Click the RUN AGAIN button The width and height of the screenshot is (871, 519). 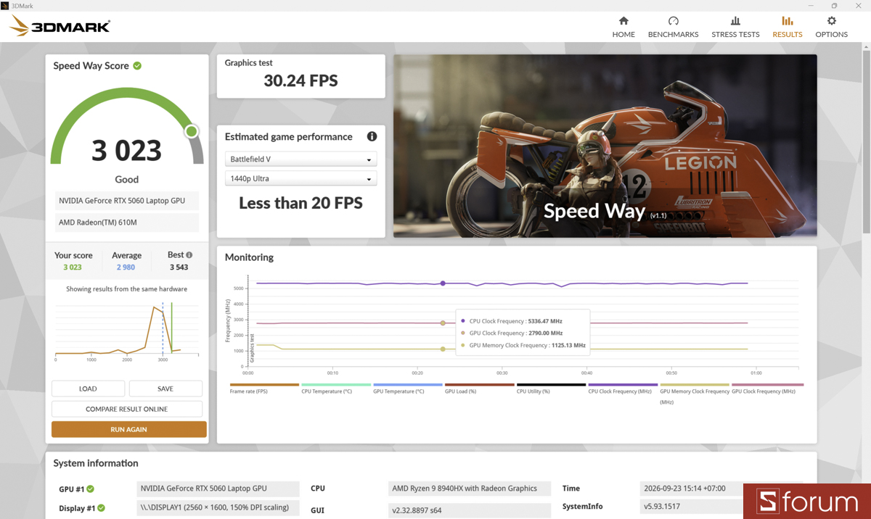pyautogui.click(x=129, y=429)
